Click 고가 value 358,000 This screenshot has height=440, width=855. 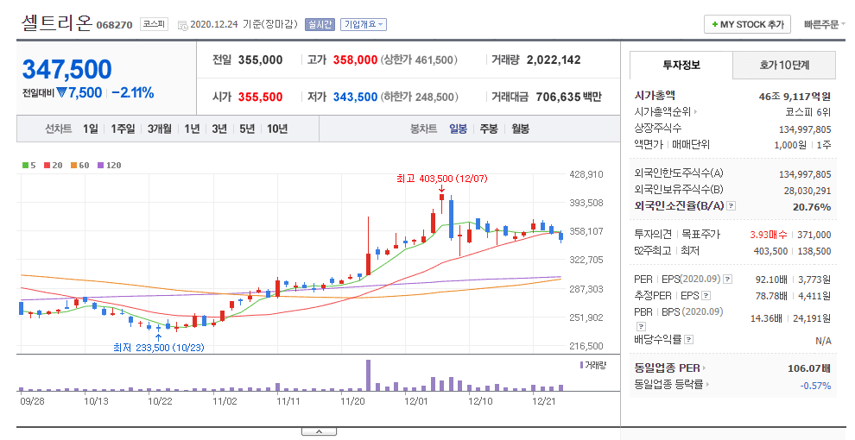(355, 60)
